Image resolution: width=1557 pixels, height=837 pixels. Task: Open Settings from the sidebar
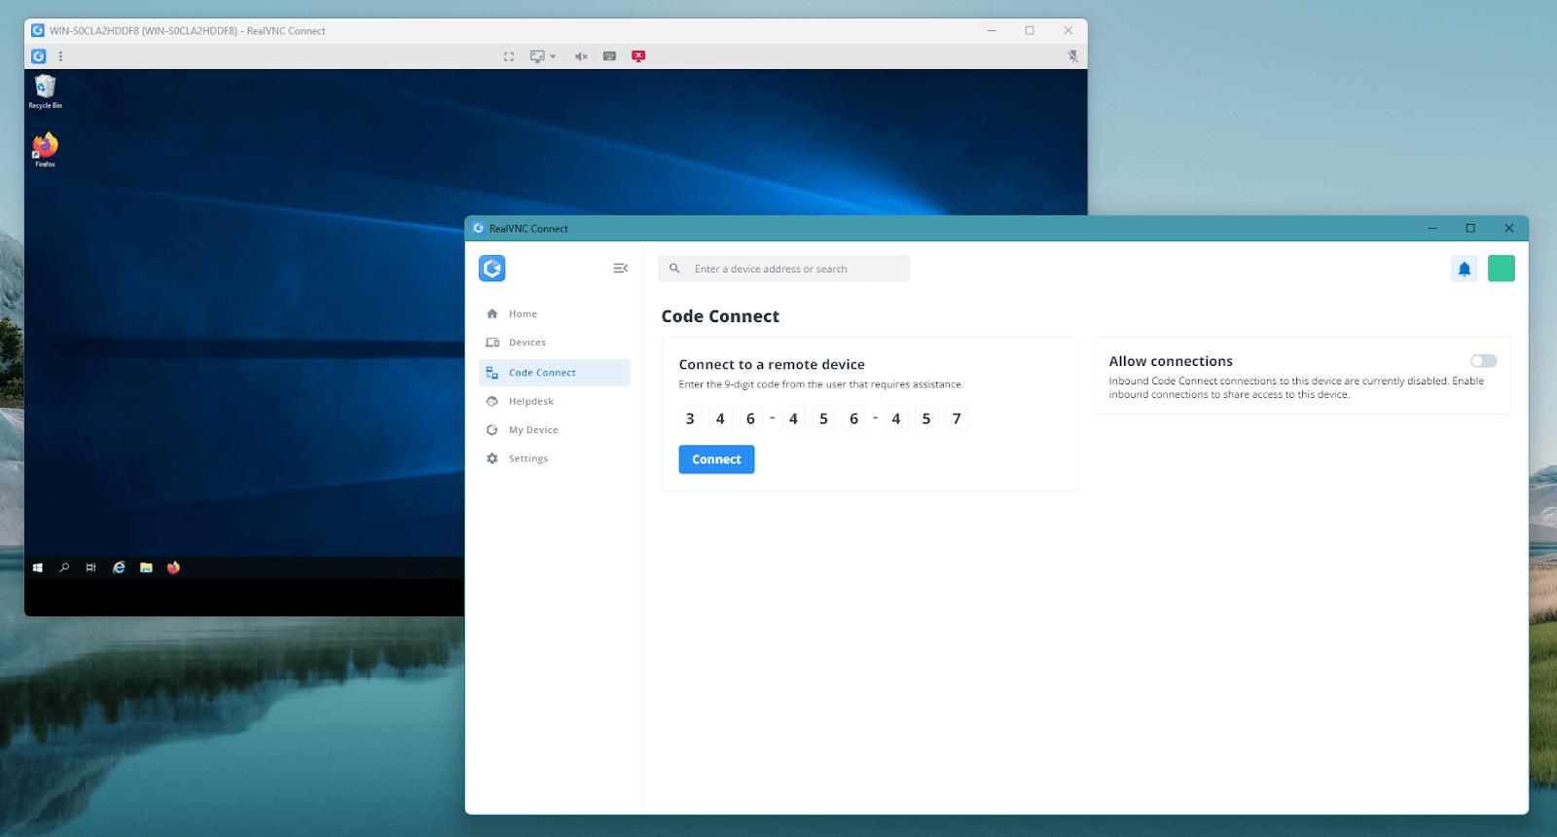pyautogui.click(x=527, y=458)
